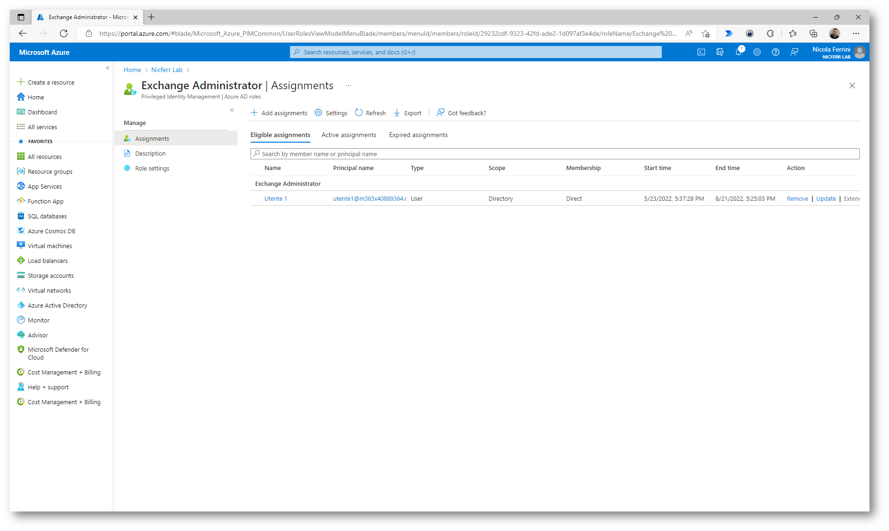Click Refresh in the blade toolbar

pos(370,113)
